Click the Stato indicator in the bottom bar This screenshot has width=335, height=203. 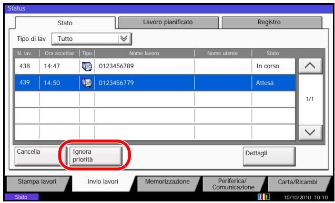point(22,197)
